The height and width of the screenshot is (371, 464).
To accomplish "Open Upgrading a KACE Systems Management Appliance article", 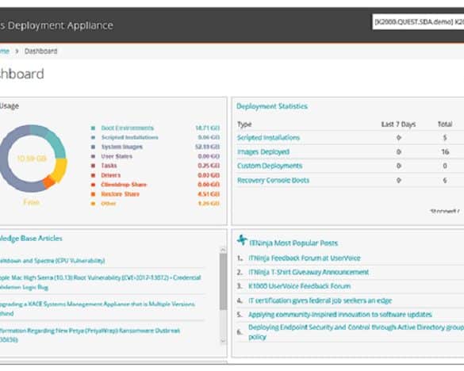I will click(98, 308).
